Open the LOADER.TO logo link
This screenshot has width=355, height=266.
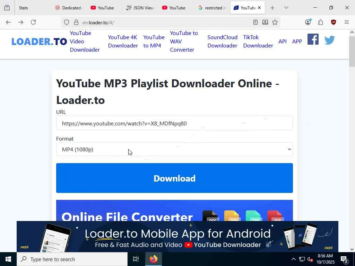point(39,42)
